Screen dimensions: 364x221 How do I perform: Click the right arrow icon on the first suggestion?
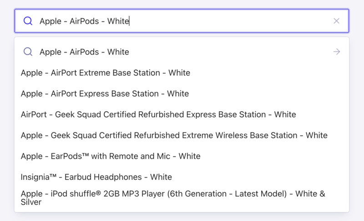[337, 52]
